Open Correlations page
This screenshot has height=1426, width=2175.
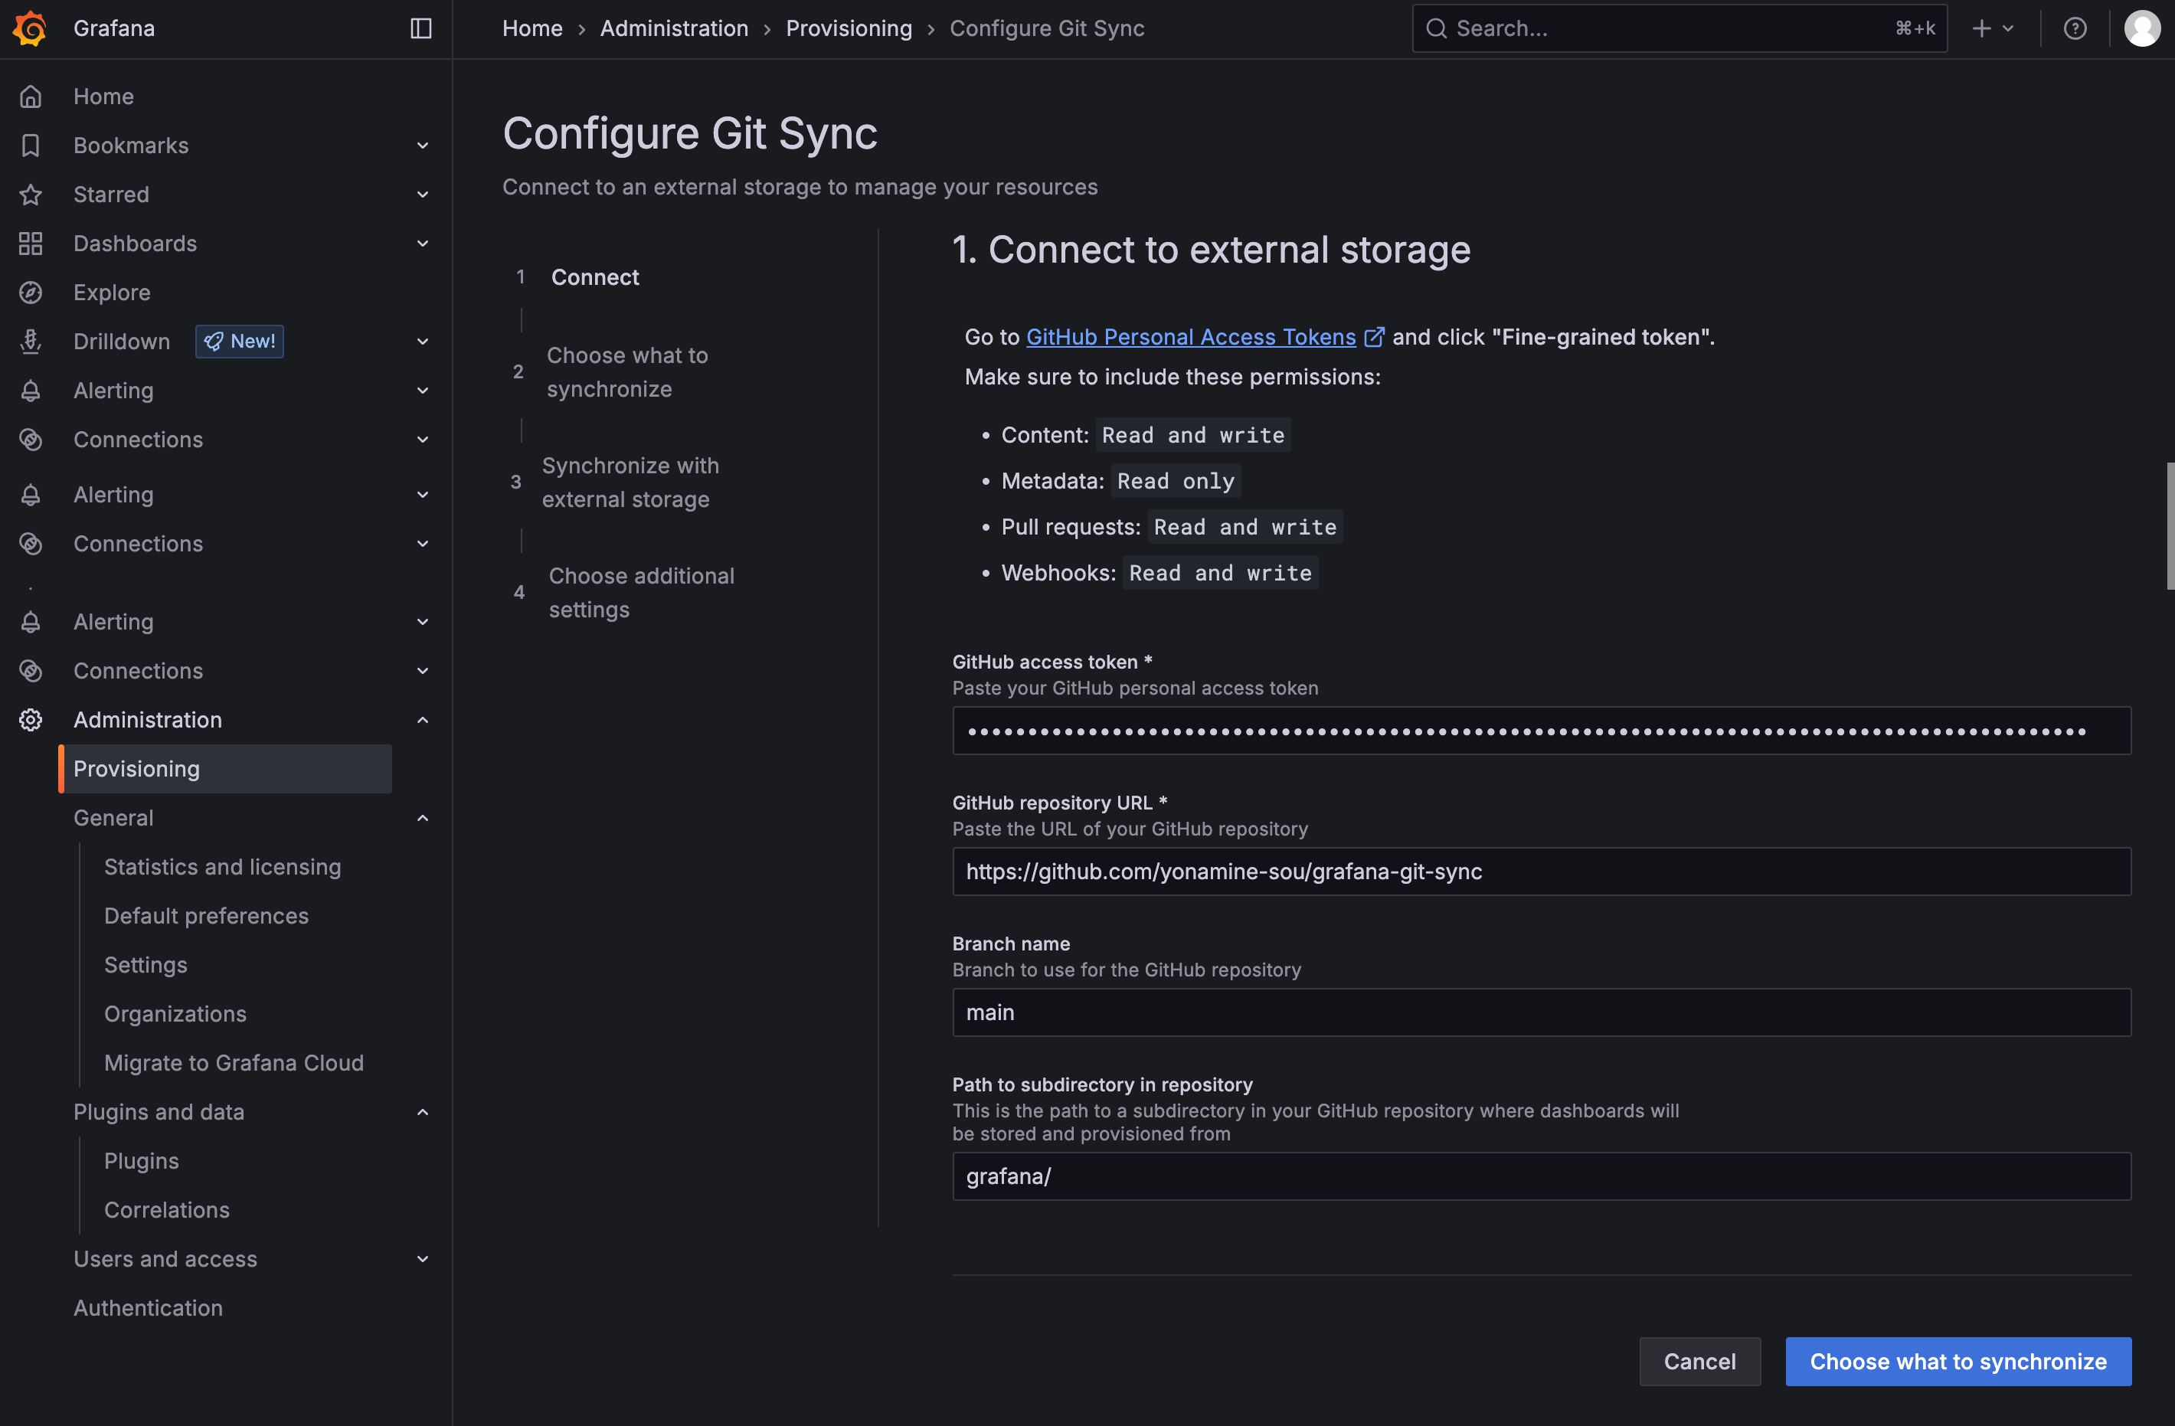tap(167, 1209)
